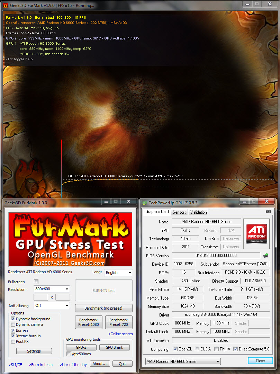Click the Close button in GPU-Z
280x374 pixels.
[x=260, y=360]
